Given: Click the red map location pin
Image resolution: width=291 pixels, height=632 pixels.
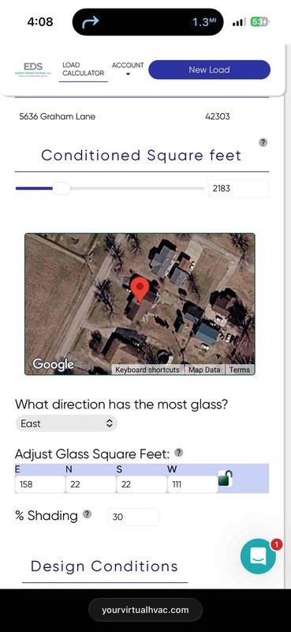Looking at the screenshot, I should [x=140, y=289].
